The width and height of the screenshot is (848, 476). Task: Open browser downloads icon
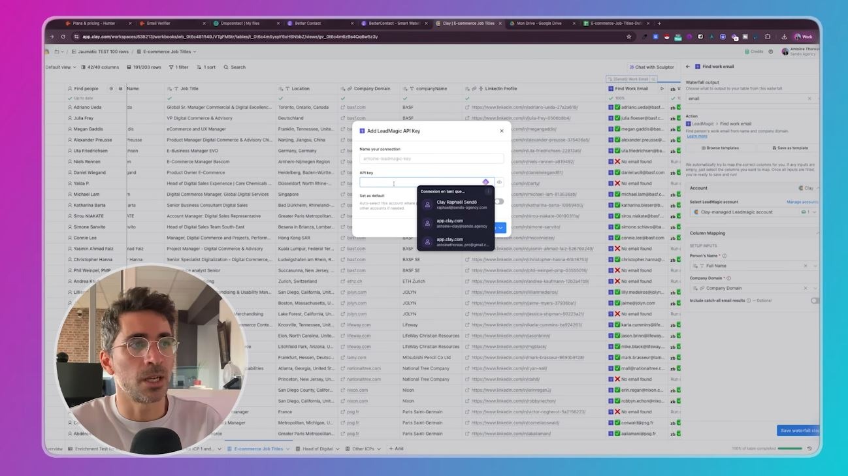(785, 37)
